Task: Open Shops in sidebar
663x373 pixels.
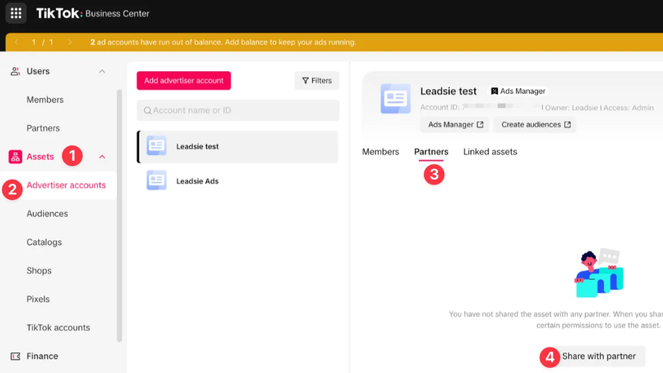Action: (39, 271)
